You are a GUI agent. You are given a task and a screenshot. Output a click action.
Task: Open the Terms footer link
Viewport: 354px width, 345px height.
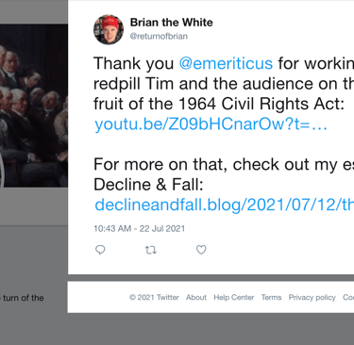pos(271,297)
